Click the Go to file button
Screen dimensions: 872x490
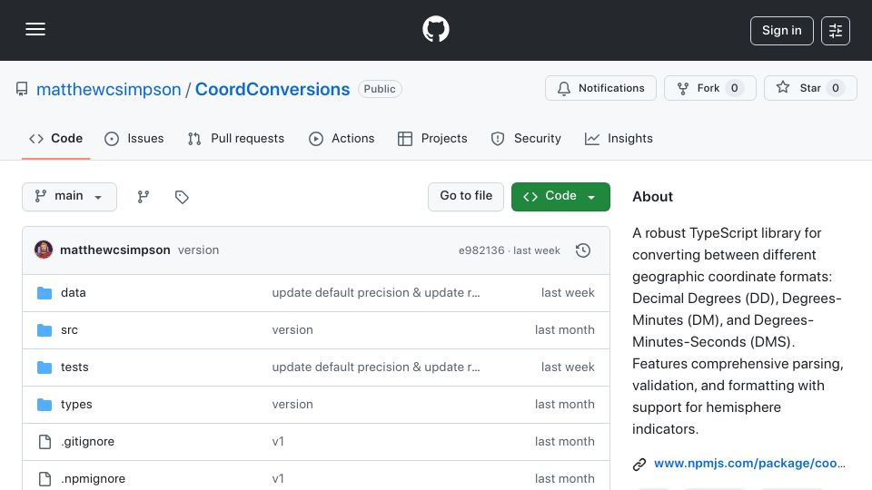(466, 197)
